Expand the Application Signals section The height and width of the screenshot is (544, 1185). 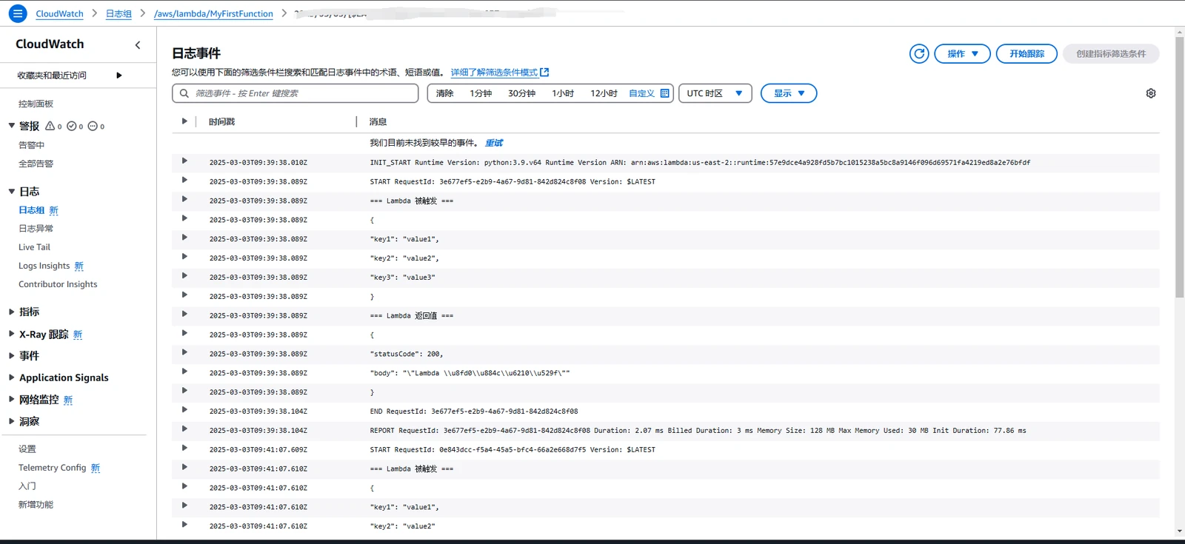click(x=12, y=377)
